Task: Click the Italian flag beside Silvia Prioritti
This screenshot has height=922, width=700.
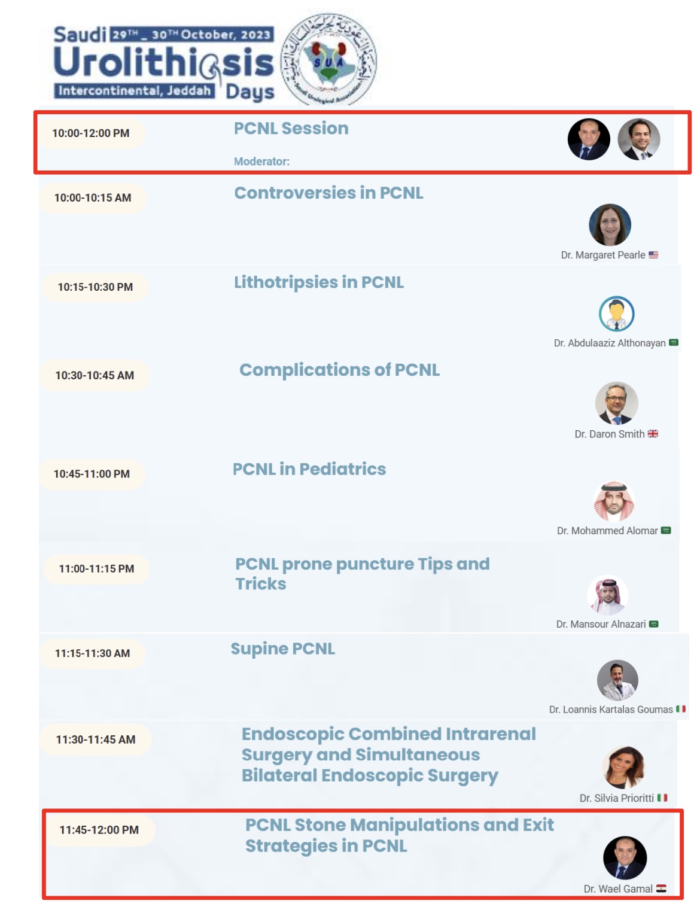Action: pos(662,798)
